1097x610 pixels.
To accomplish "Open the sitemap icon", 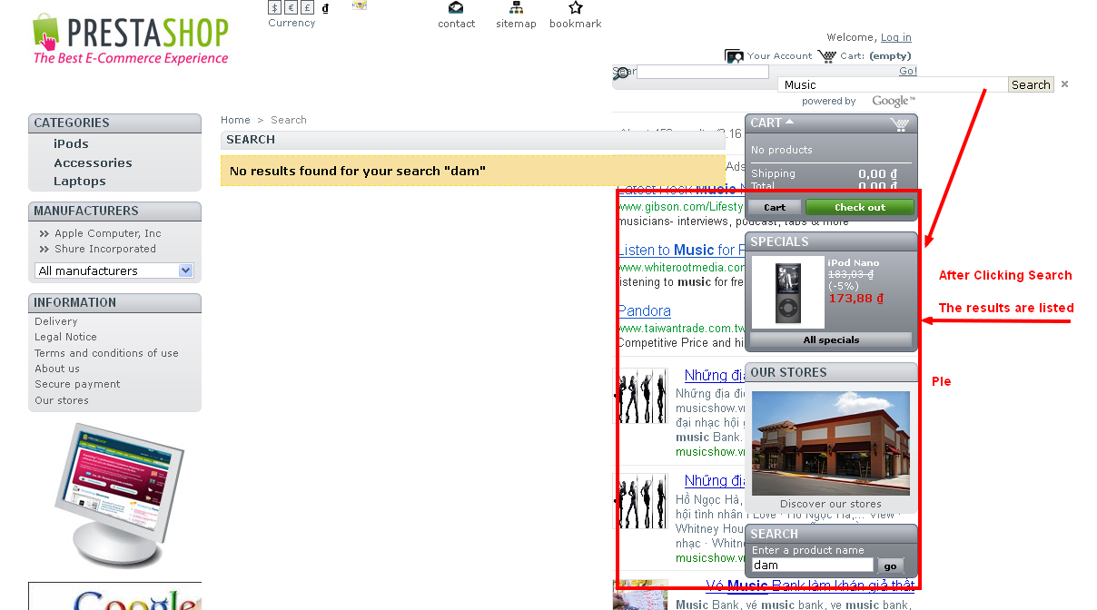I will coord(516,7).
